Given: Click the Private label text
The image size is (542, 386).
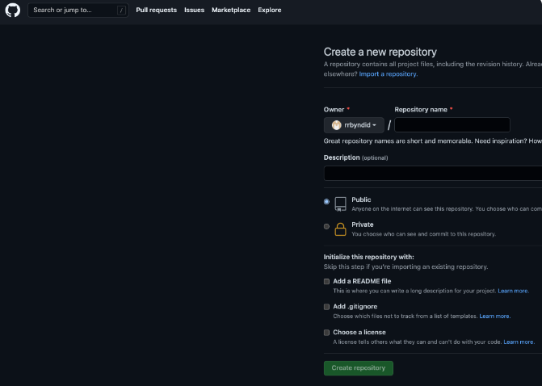Looking at the screenshot, I should coord(363,224).
